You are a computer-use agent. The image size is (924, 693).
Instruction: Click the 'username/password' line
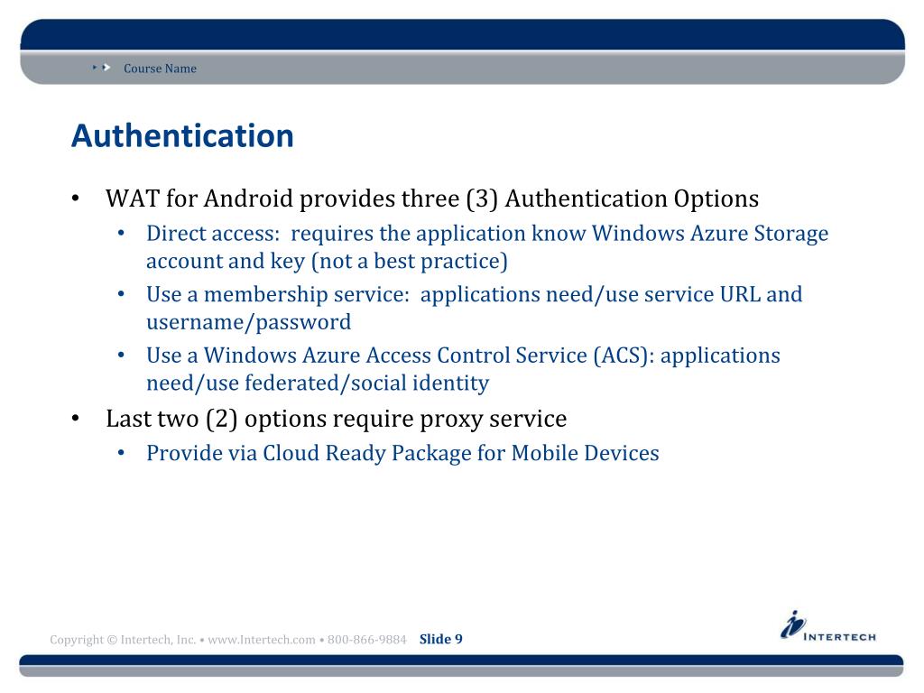pos(248,322)
